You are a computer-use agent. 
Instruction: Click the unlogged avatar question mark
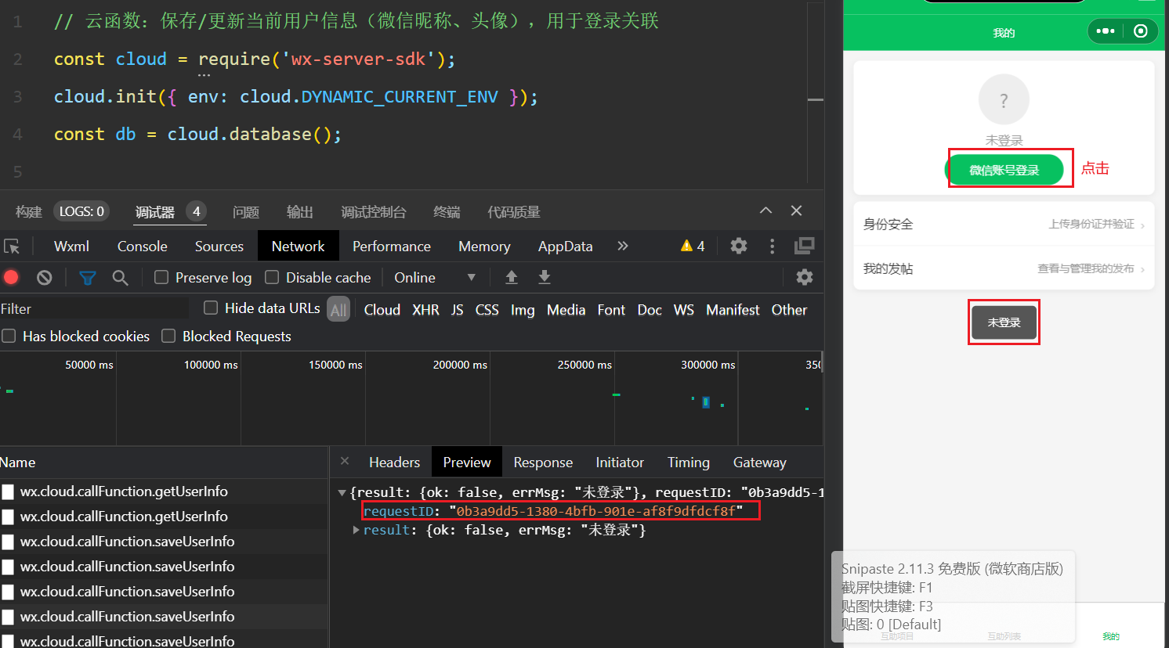tap(1004, 99)
